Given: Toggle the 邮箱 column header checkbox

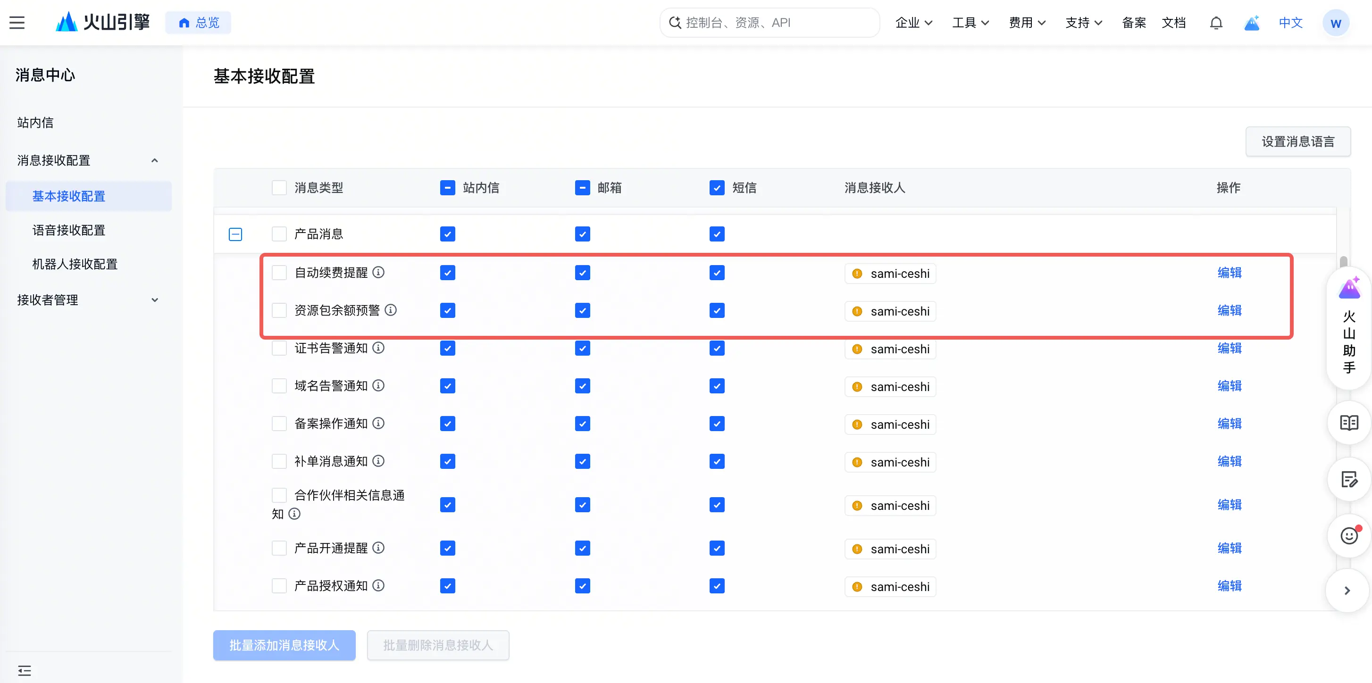Looking at the screenshot, I should tap(582, 187).
